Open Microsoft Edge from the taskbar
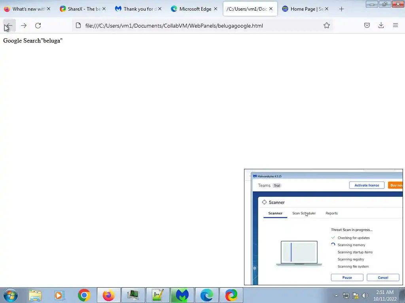405x303 pixels. pos(206,295)
